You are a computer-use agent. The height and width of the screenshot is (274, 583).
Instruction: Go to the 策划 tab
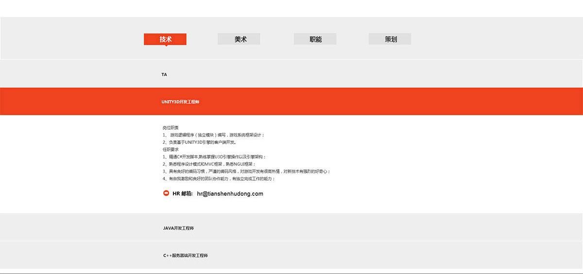pos(390,39)
